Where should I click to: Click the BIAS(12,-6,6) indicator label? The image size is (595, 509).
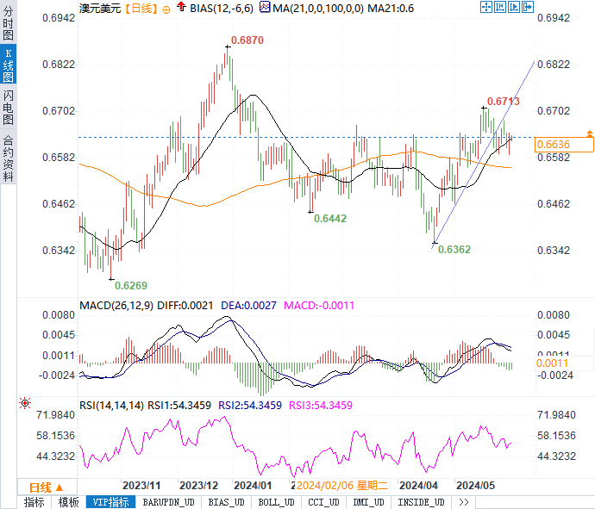tap(222, 9)
